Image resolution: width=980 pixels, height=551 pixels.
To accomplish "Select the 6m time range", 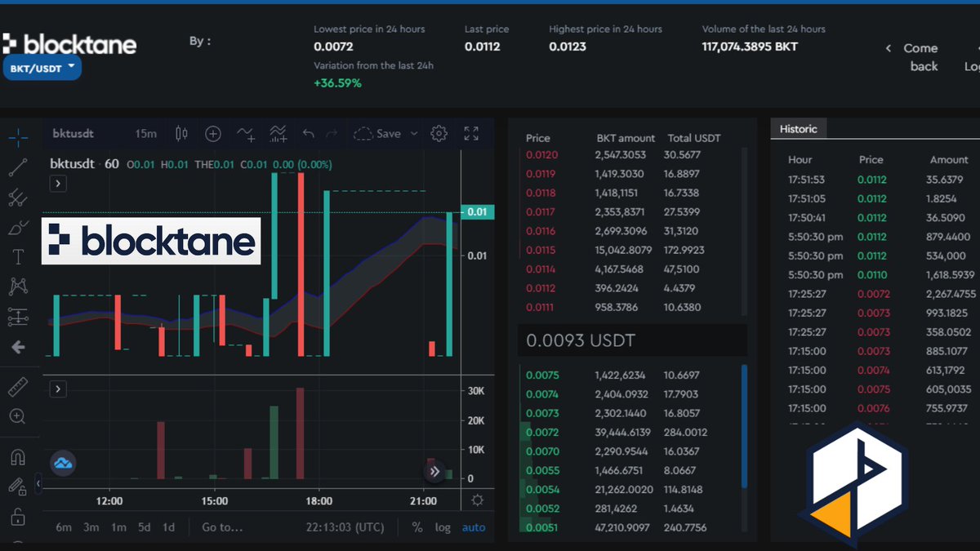I will click(x=64, y=527).
